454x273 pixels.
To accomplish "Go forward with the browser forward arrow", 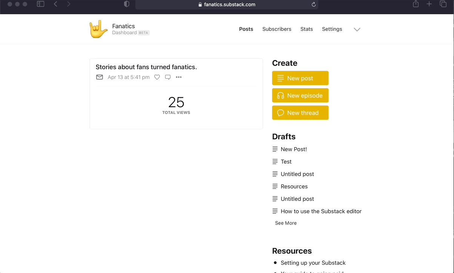I will point(69,4).
